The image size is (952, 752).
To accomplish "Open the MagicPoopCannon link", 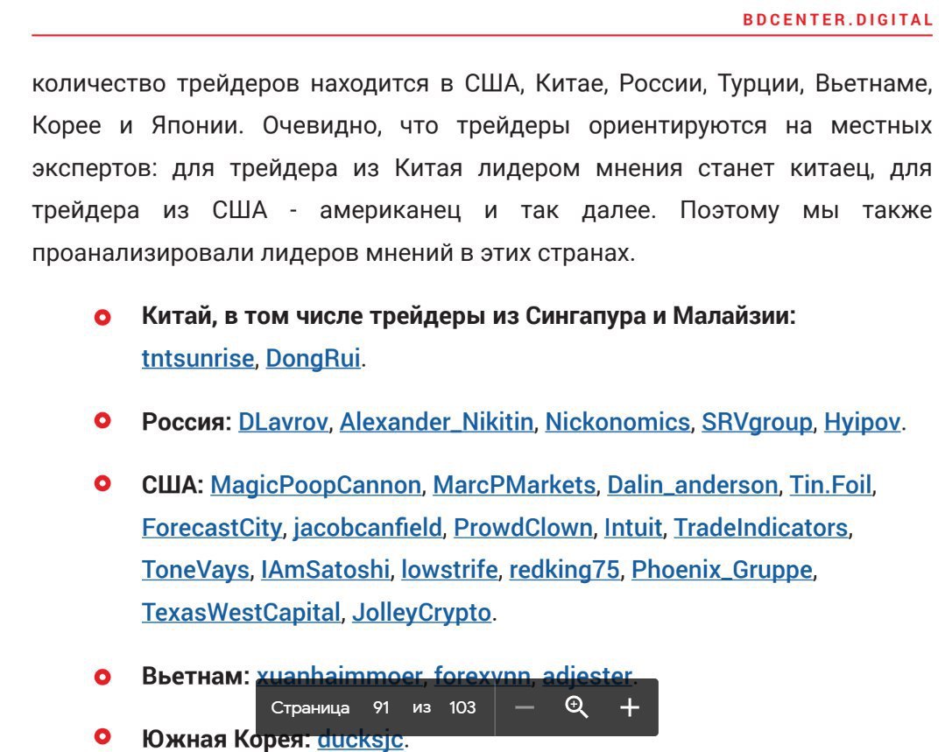I will click(x=315, y=485).
